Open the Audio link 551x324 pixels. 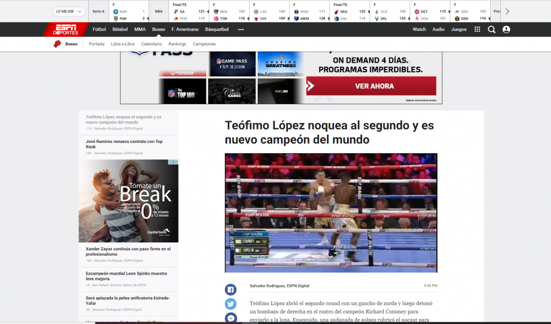click(x=438, y=30)
